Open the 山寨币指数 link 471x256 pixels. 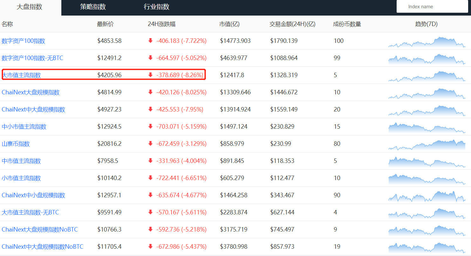(x=16, y=144)
